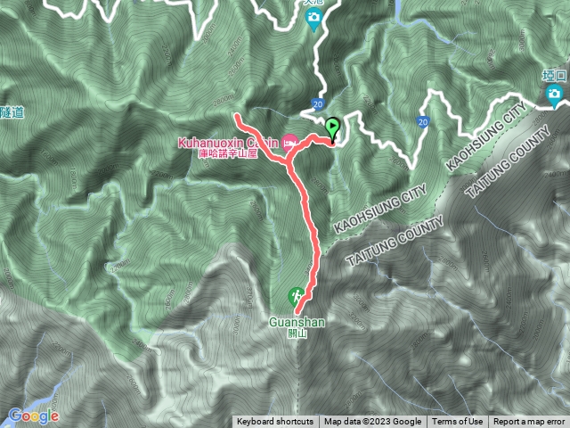This screenshot has width=570, height=428.
Task: Click the red track's northwest endpoint
Action: (x=238, y=117)
